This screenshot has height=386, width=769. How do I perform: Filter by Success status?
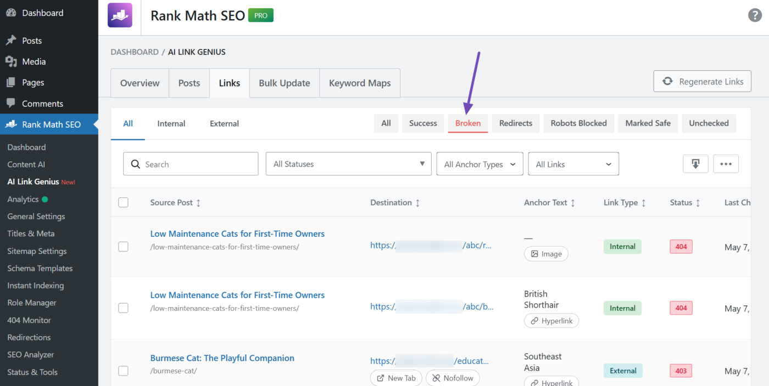[x=423, y=123]
